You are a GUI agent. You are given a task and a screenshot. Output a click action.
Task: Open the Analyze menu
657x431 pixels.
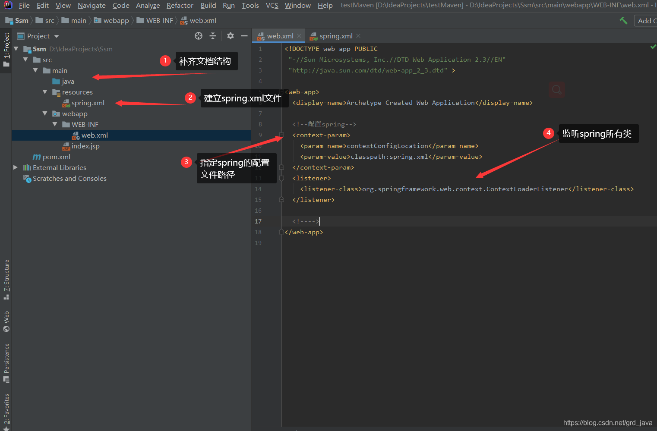click(x=148, y=5)
